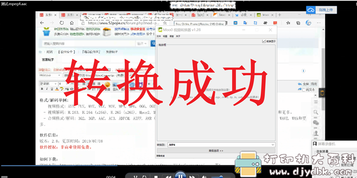Open the Windows category dropdown in post editor
Screen dimensions: 357x178
50,75
